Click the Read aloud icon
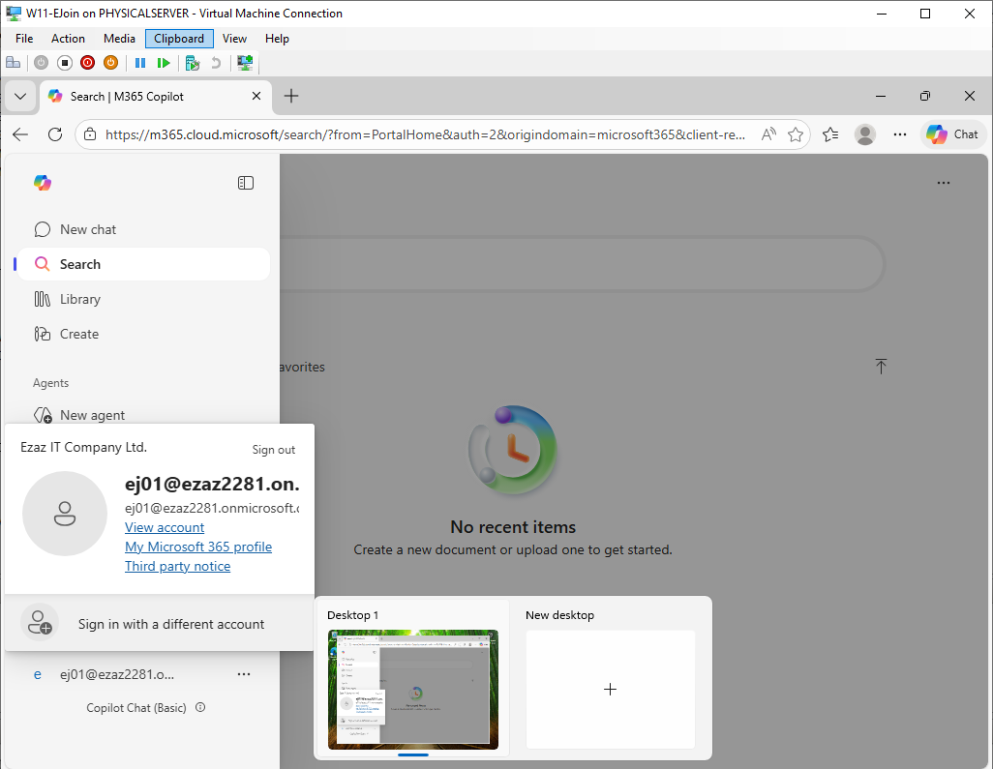 coord(768,134)
